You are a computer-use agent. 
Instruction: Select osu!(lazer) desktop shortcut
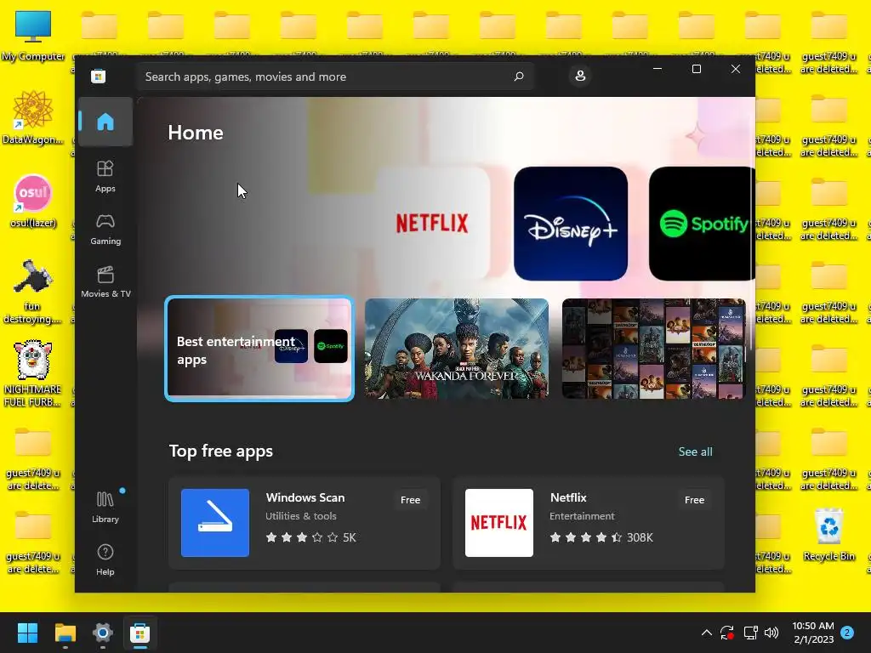[33, 201]
